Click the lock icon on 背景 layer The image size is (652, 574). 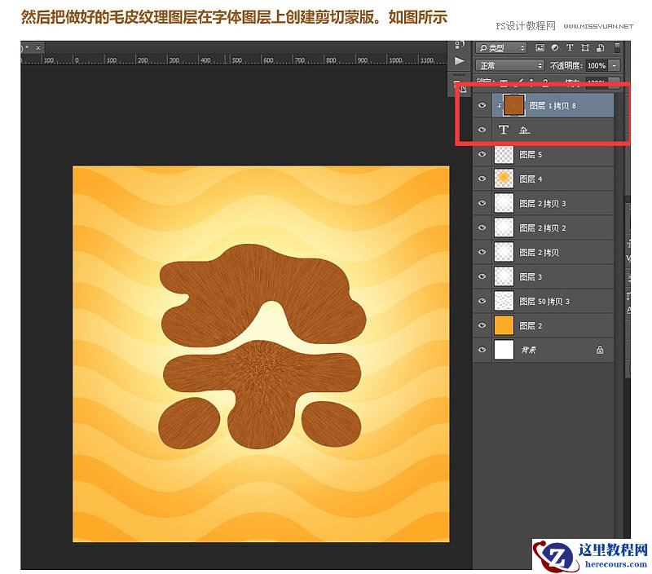click(x=600, y=350)
